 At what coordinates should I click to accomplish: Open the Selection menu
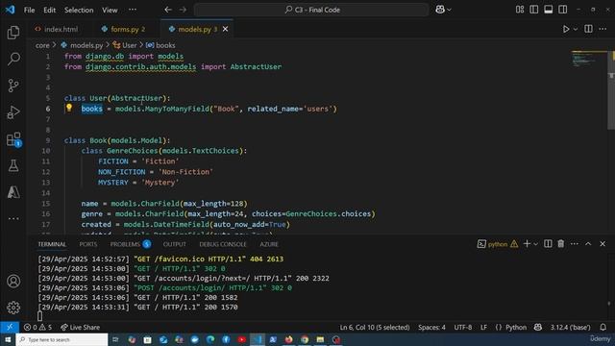79,10
